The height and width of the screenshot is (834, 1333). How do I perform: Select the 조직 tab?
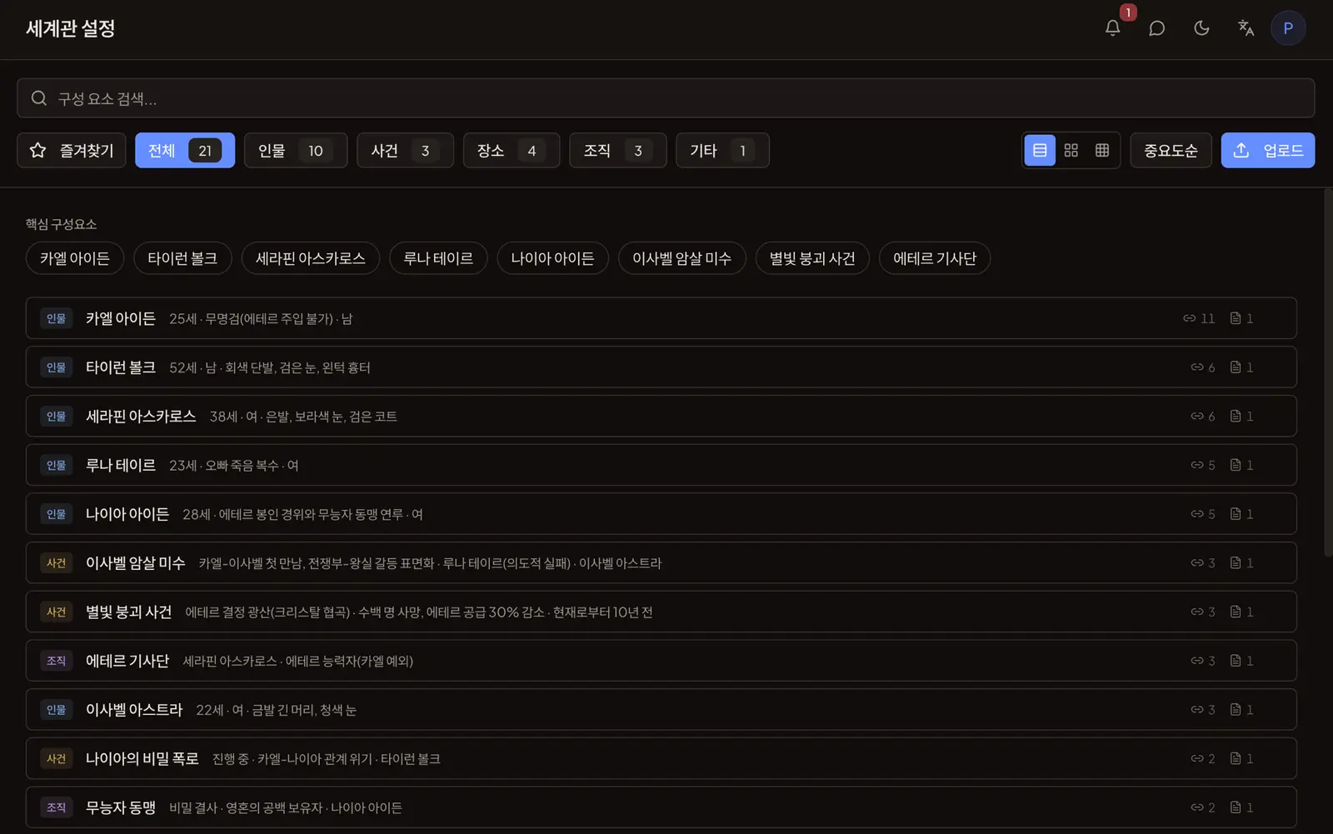[618, 151]
